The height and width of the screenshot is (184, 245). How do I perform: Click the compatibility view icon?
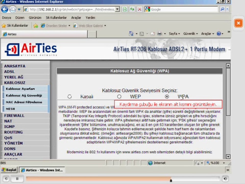pyautogui.click(x=125, y=9)
